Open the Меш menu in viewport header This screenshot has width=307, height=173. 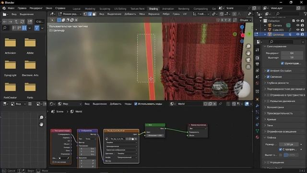[142, 14]
